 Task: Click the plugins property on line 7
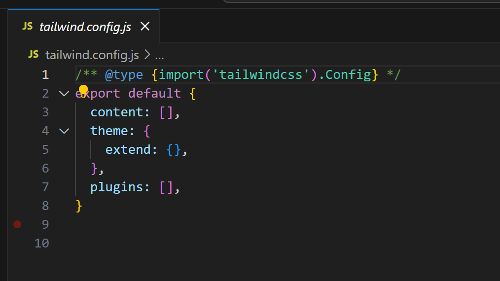116,187
